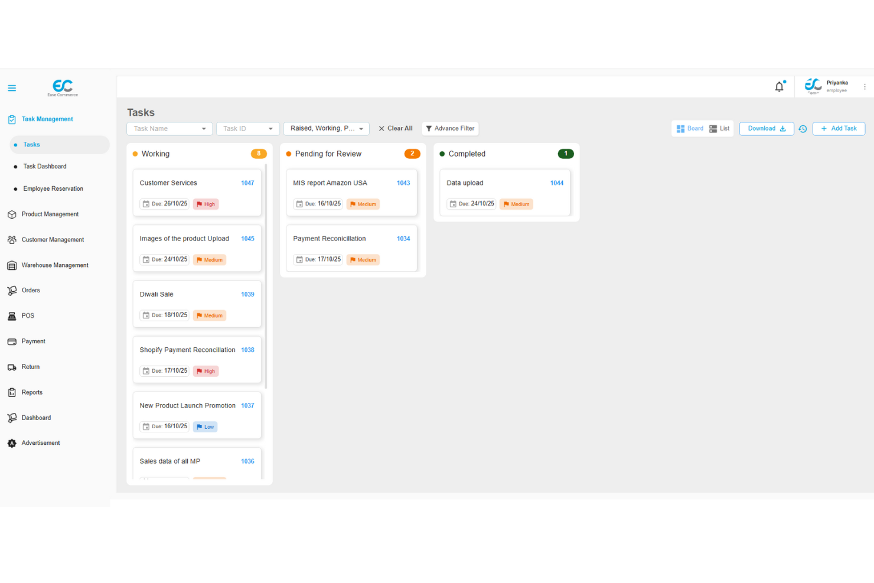Image resolution: width=874 pixels, height=583 pixels.
Task: Open the POS section
Action: 27,315
